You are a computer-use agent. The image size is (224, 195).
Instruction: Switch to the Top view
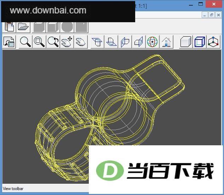[97, 42]
